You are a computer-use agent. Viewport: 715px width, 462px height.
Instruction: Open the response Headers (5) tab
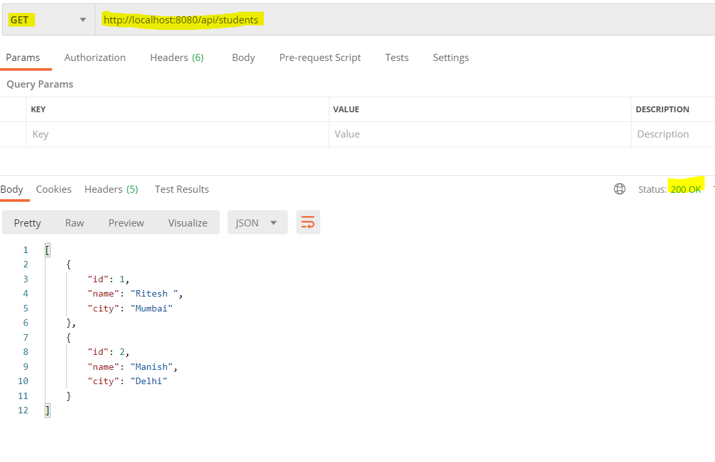click(111, 189)
